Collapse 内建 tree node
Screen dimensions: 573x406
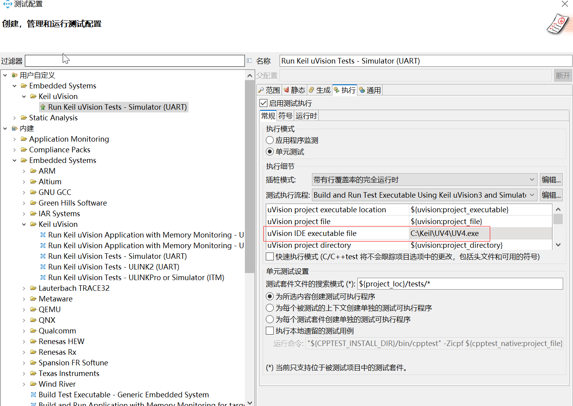[x=5, y=128]
